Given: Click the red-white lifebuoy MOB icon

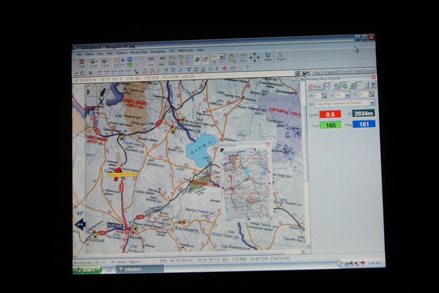Looking at the screenshot, I should point(225,68).
